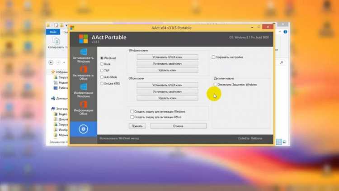Viewport: 339px width, 191px height.
Task: Minimize the AAct Portable window
Action: pyautogui.click(x=252, y=28)
